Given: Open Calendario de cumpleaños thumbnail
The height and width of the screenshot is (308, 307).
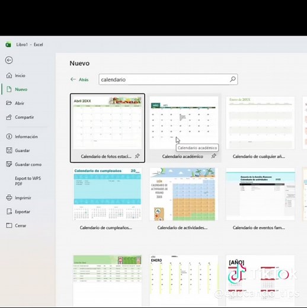Looking at the screenshot, I should (x=107, y=194).
